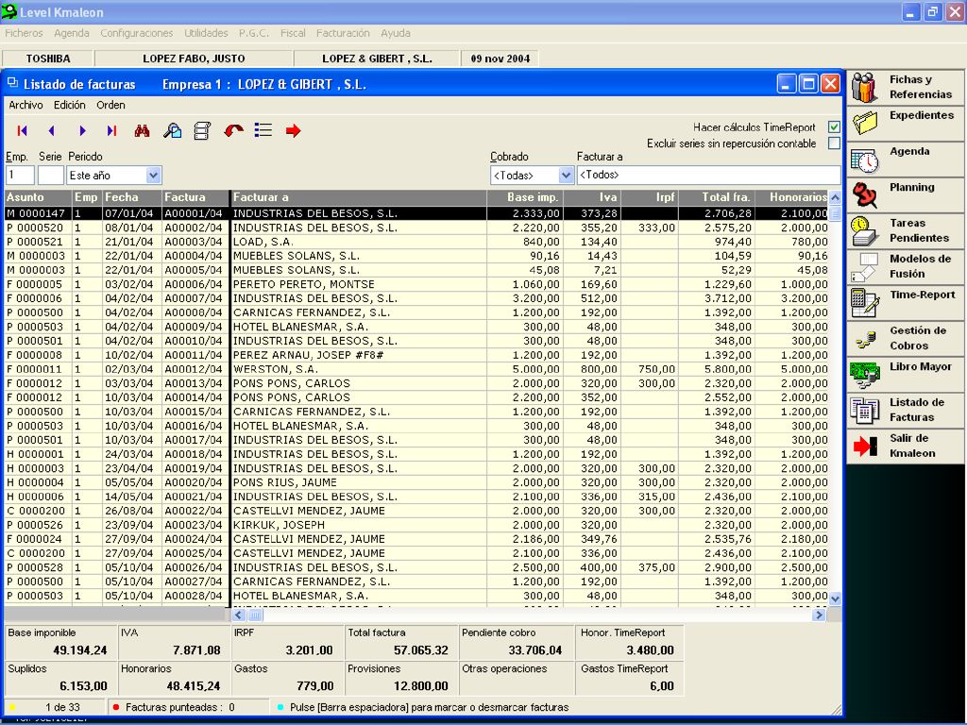Open the Ayuda main menu
Viewport: 967px width, 725px height.
click(396, 33)
